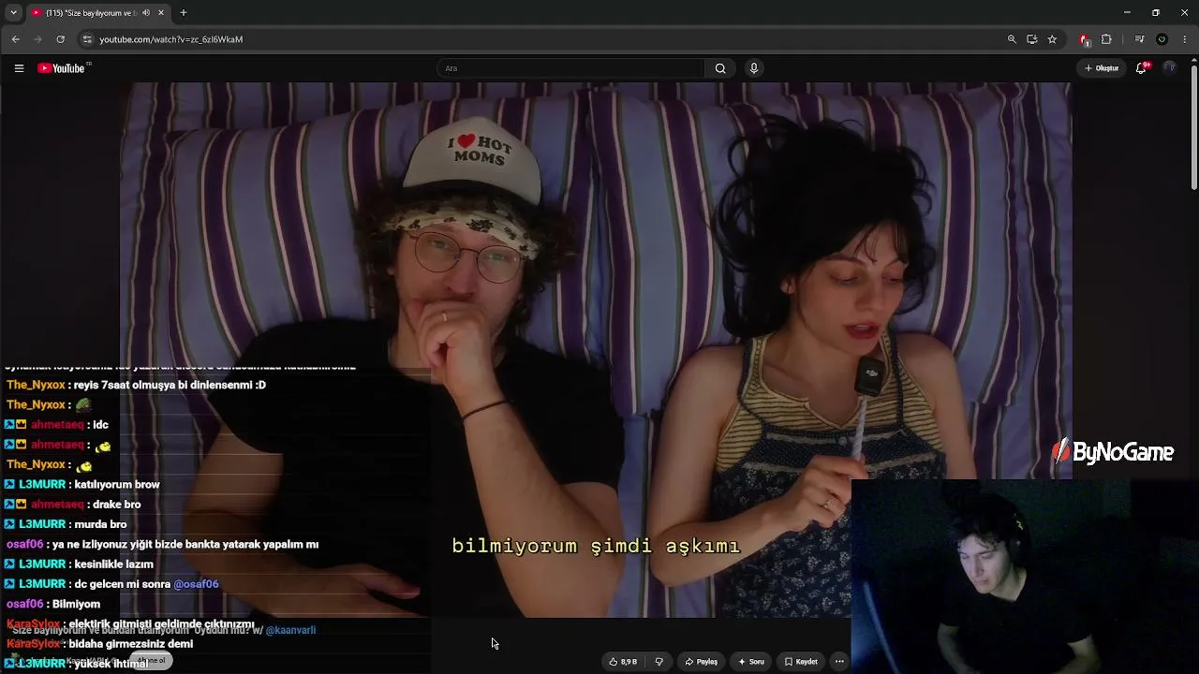Expand the tab search dropdown
Viewport: 1199px width, 674px height.
pyautogui.click(x=13, y=13)
